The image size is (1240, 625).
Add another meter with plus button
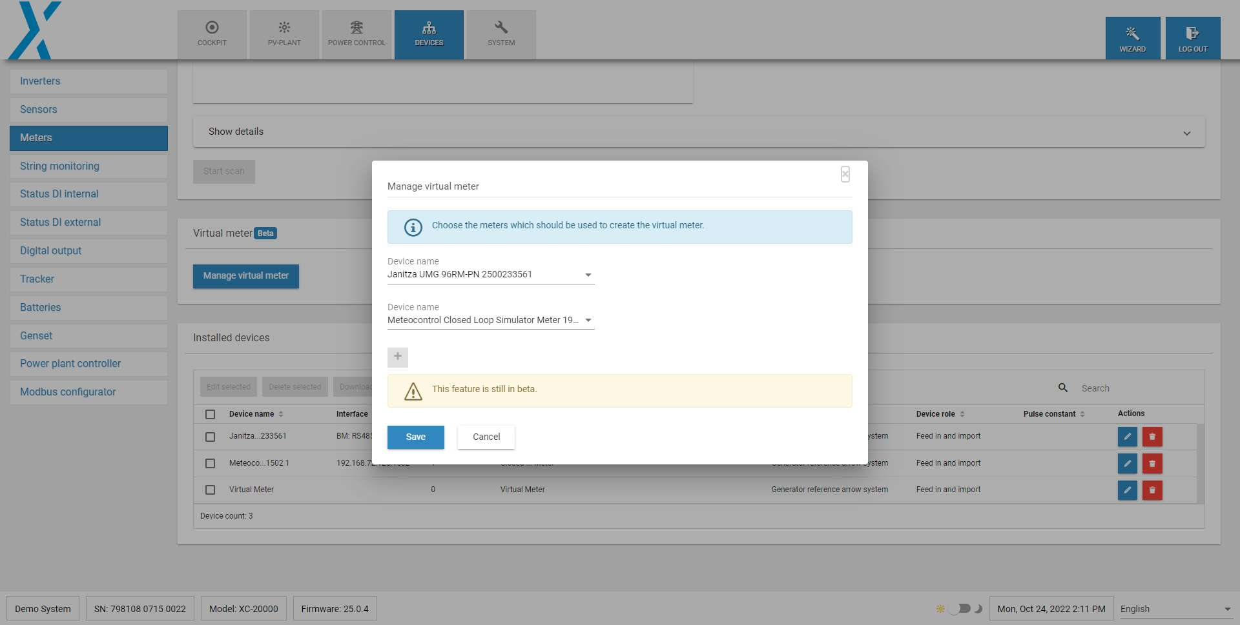[398, 357]
